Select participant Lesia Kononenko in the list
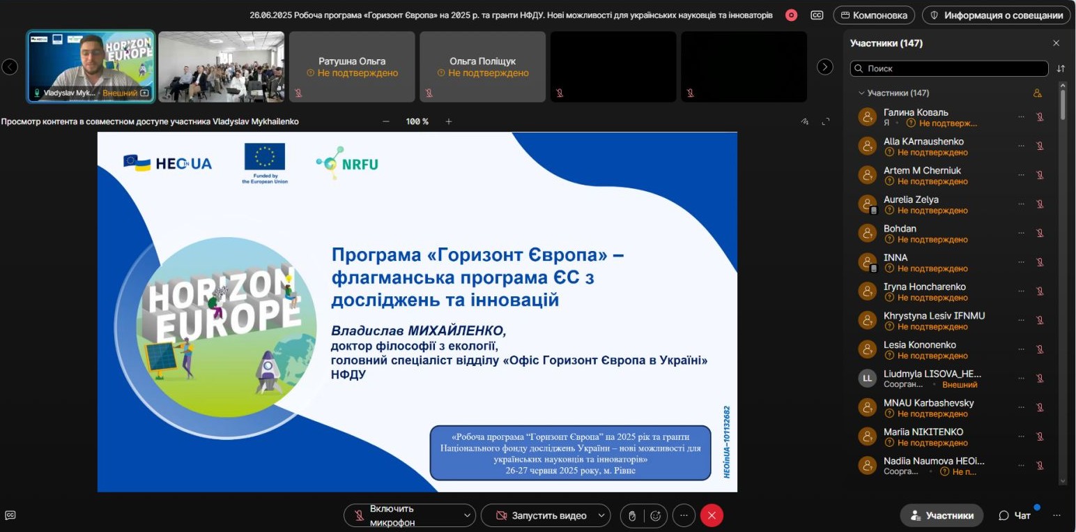The width and height of the screenshot is (1076, 532). [x=951, y=349]
